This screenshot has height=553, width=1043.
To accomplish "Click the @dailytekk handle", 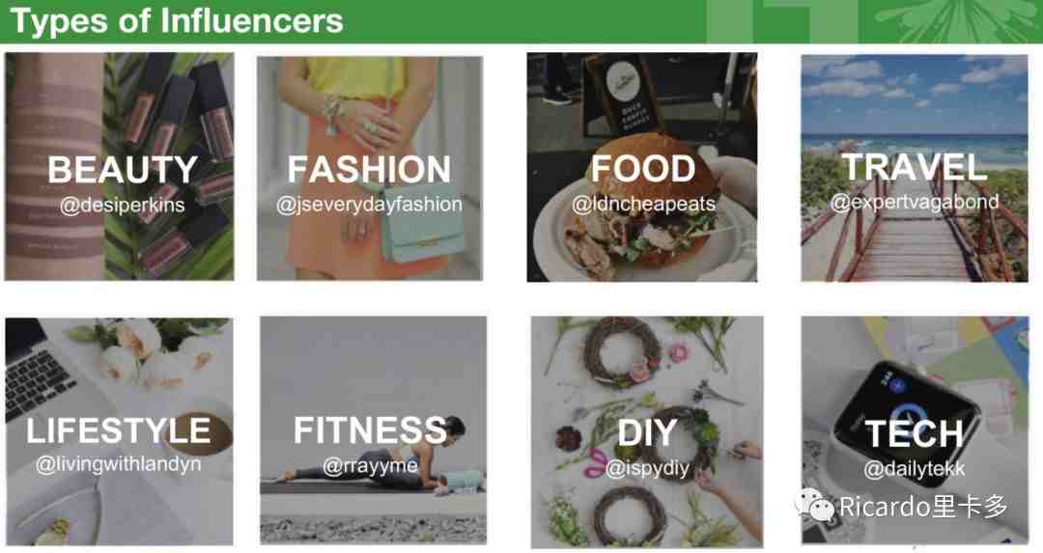I will pos(915,469).
